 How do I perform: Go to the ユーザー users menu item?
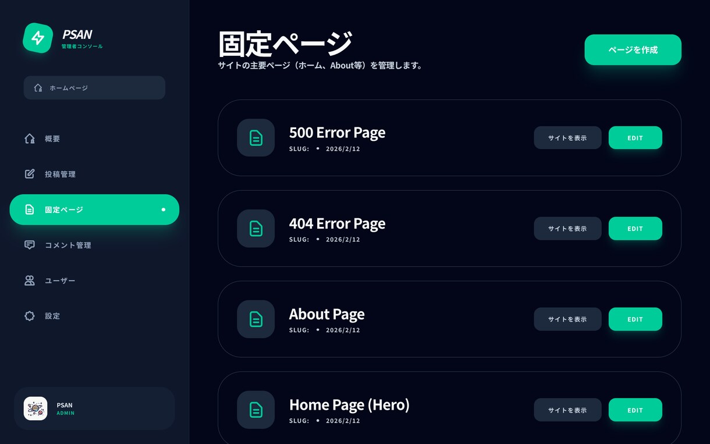pos(94,280)
